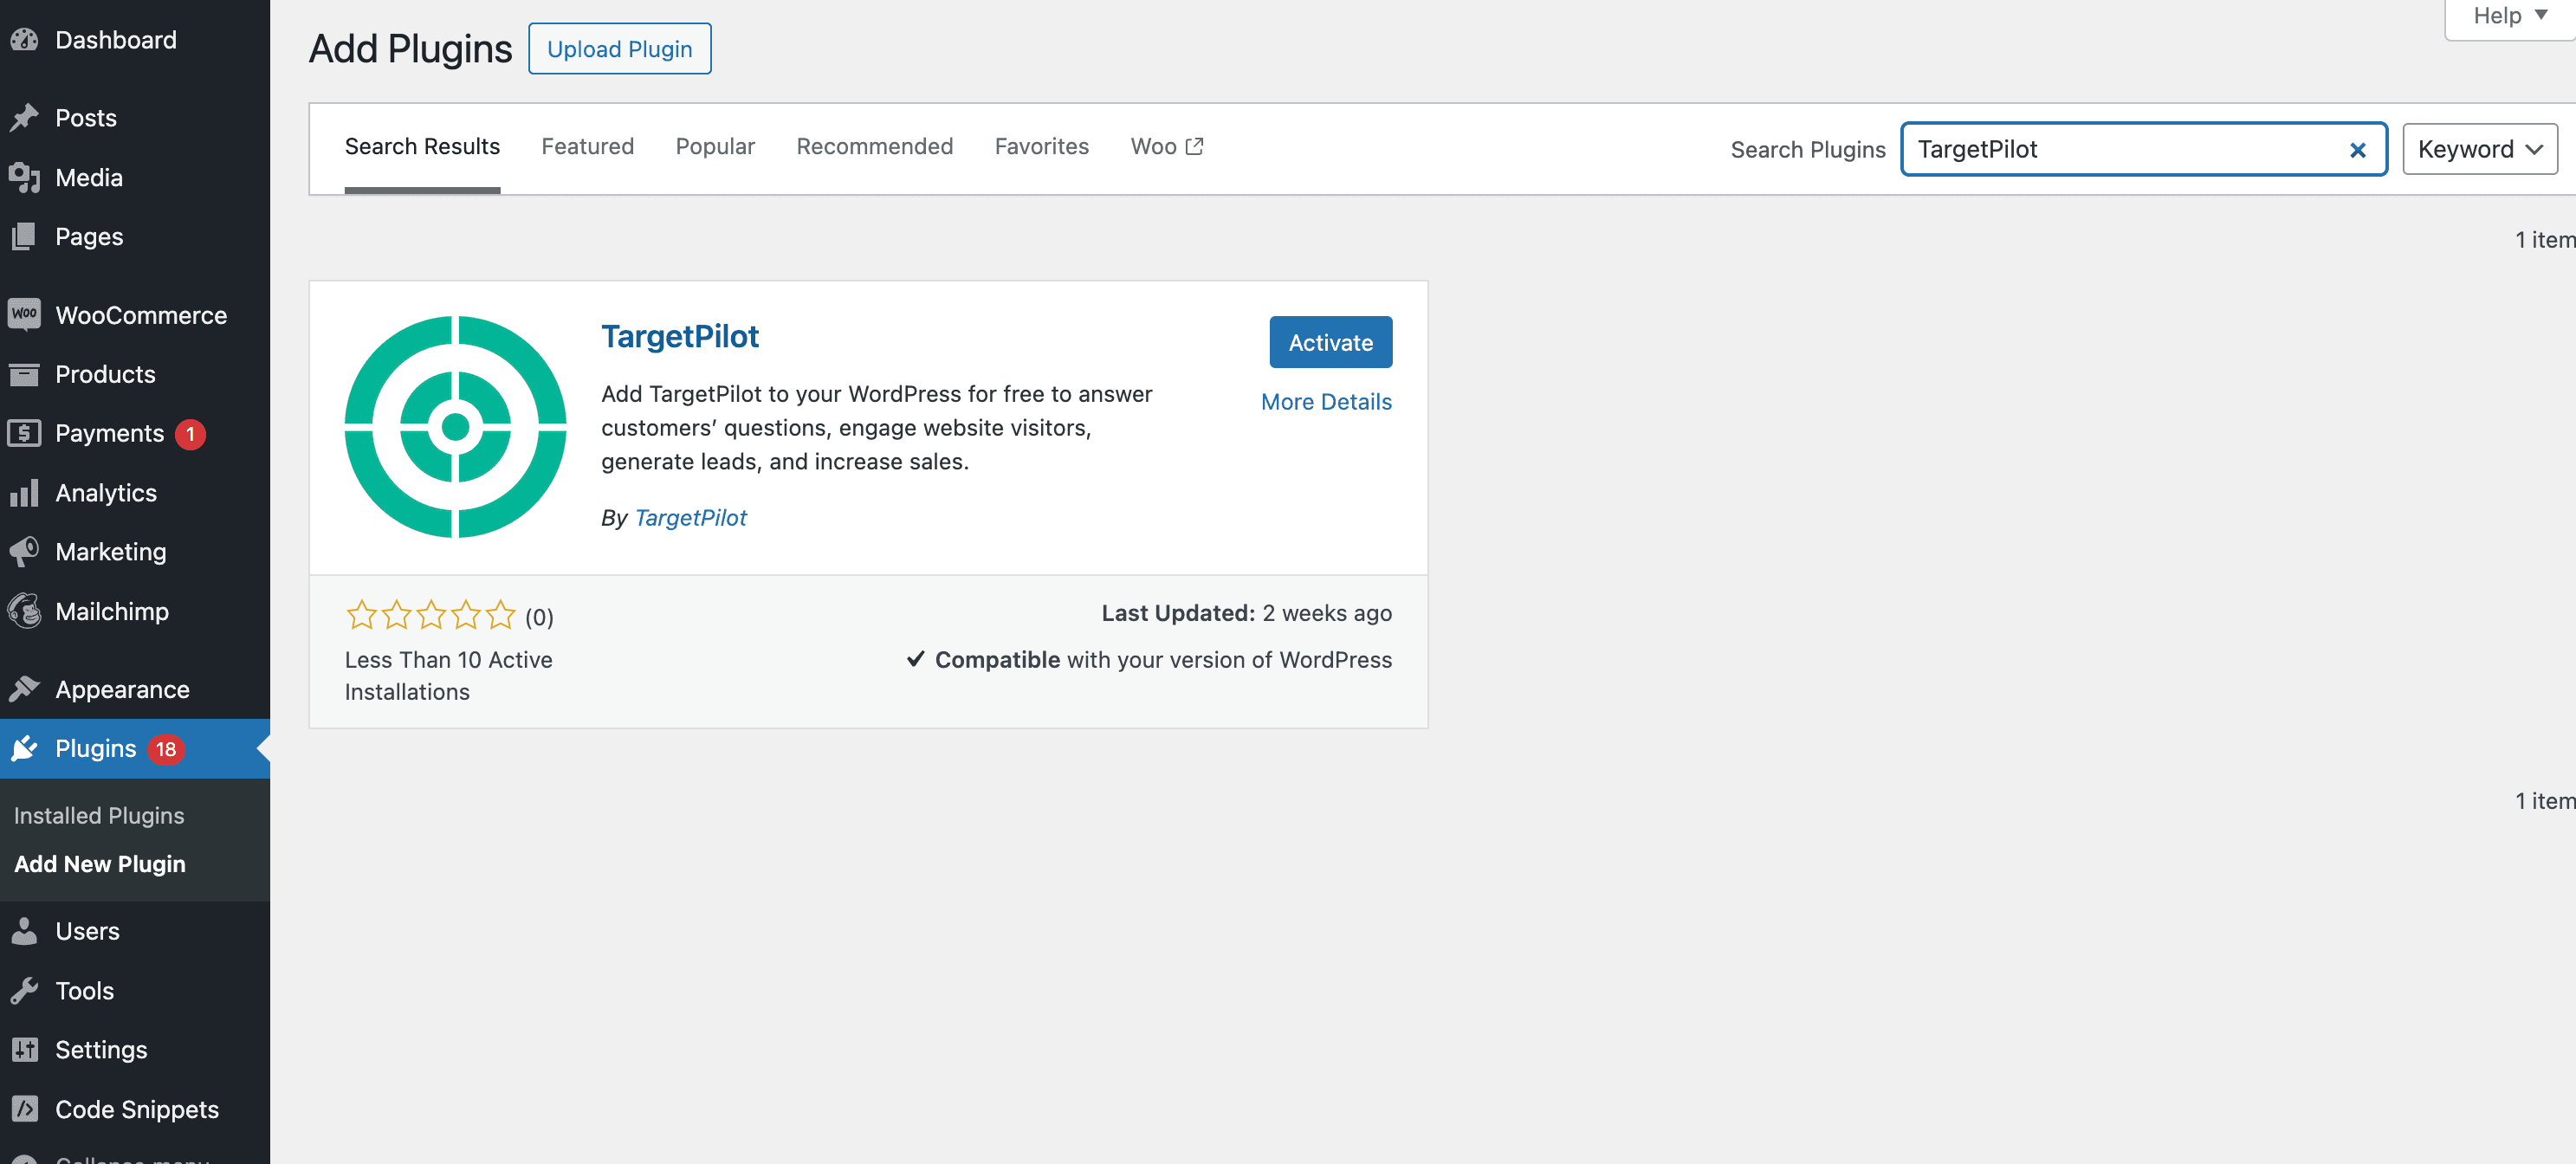Image resolution: width=2576 pixels, height=1164 pixels.
Task: Click the Plugins update count badge 18
Action: (166, 749)
